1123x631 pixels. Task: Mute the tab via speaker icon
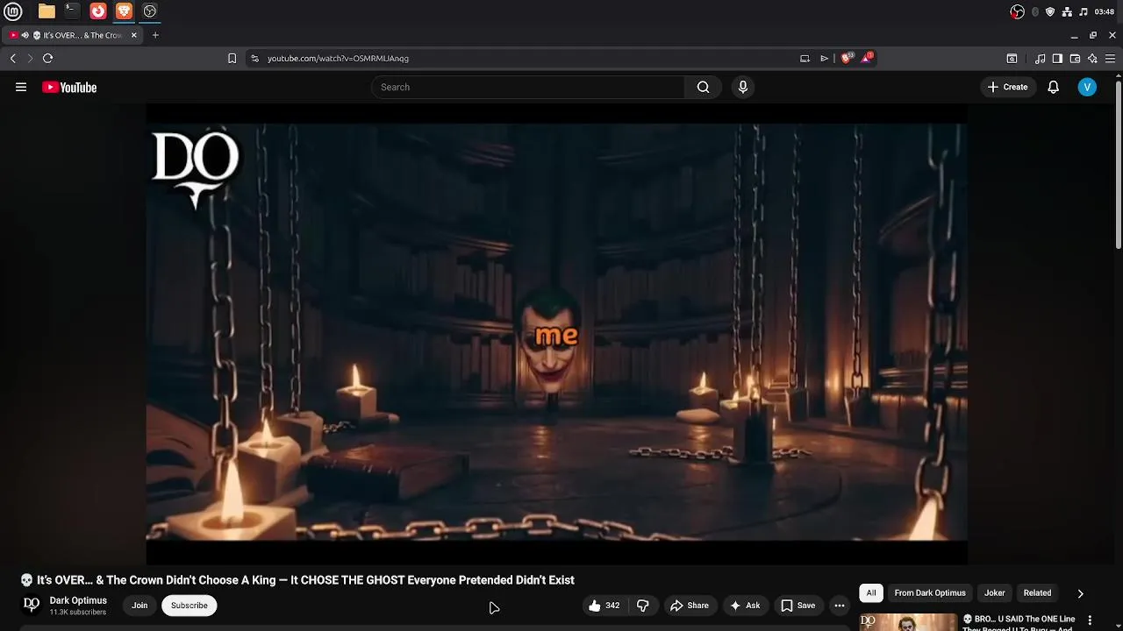pos(25,35)
